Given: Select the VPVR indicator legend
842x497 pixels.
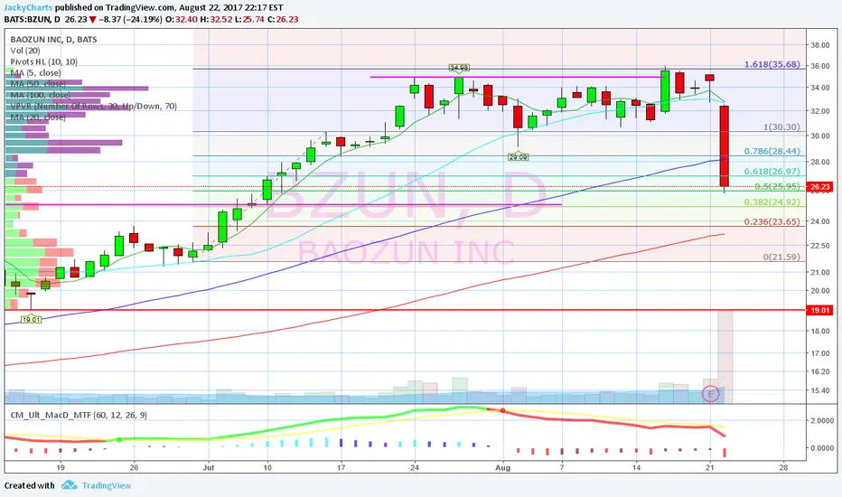Looking at the screenshot, I should coord(93,107).
